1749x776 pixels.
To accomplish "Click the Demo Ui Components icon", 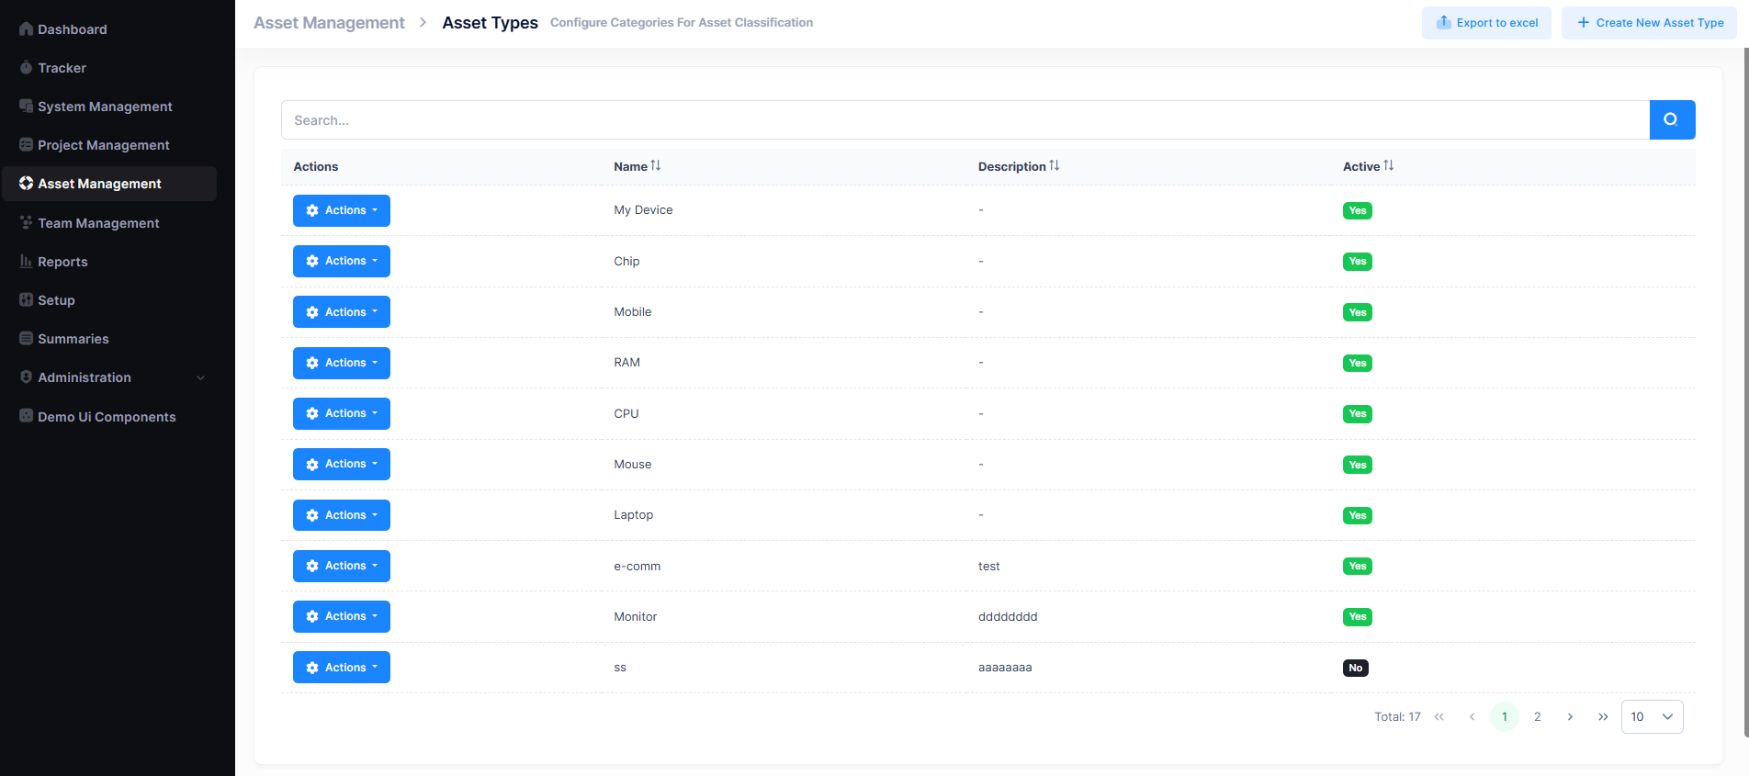I will [26, 416].
